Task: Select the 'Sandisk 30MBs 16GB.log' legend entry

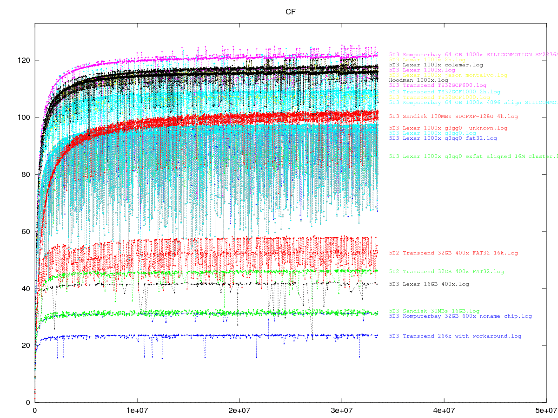Action: (434, 311)
